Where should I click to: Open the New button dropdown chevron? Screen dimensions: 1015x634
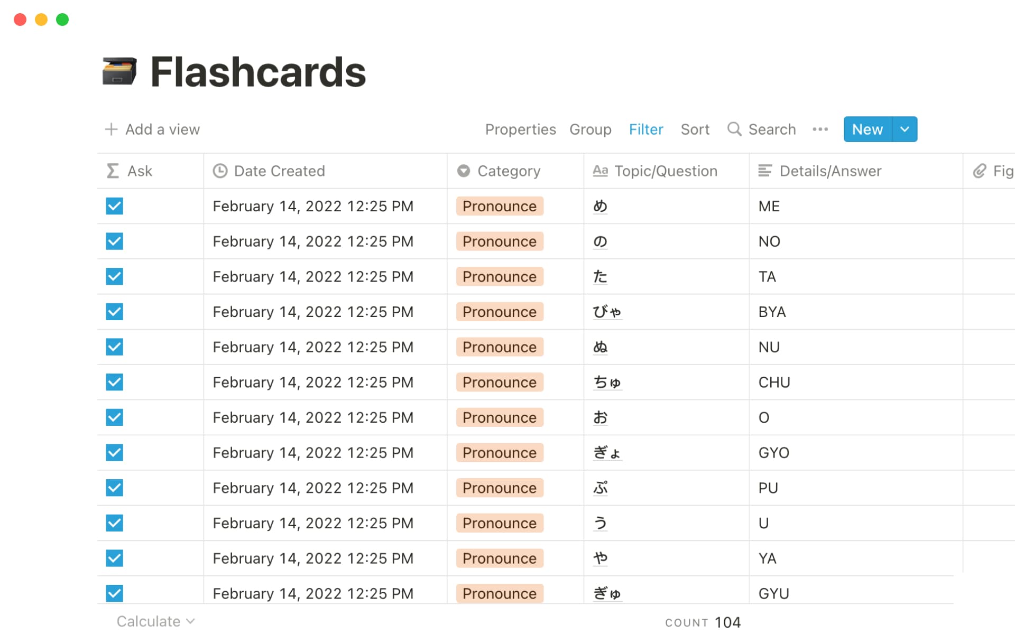(905, 129)
